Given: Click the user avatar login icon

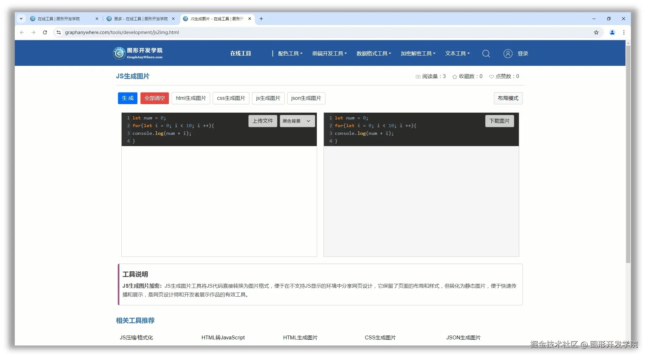Looking at the screenshot, I should [508, 54].
